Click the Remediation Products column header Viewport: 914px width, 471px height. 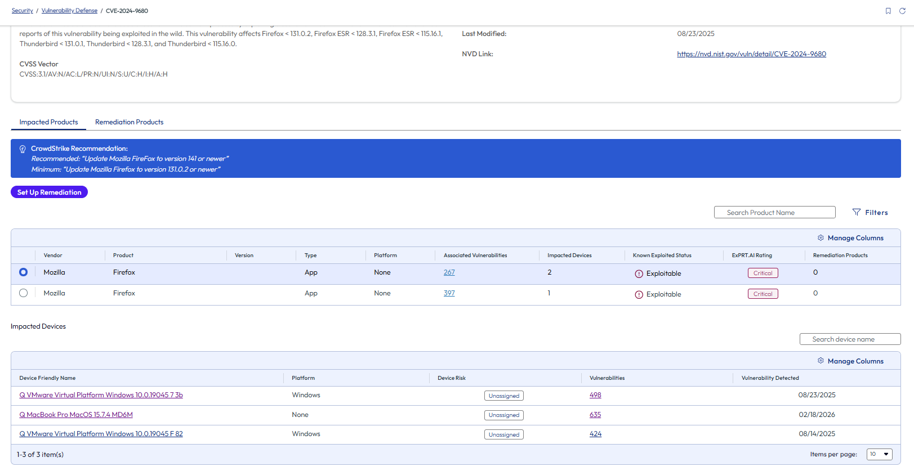coord(840,255)
